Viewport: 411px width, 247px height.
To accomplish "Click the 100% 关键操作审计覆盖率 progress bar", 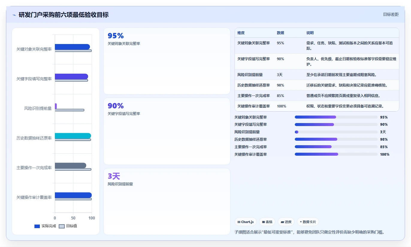I will [x=336, y=154].
